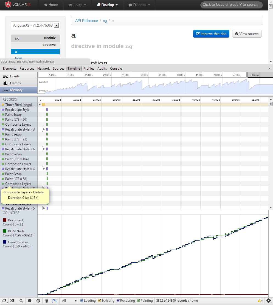
Task: Click the ng module sidebar heading
Action: tap(35, 38)
